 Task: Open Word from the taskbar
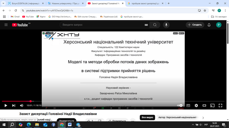tap(70, 125)
